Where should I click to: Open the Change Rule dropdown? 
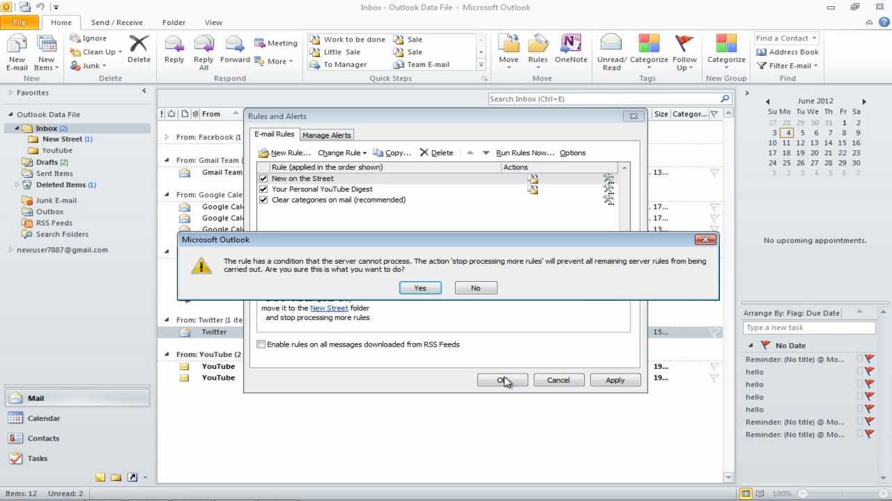point(342,153)
